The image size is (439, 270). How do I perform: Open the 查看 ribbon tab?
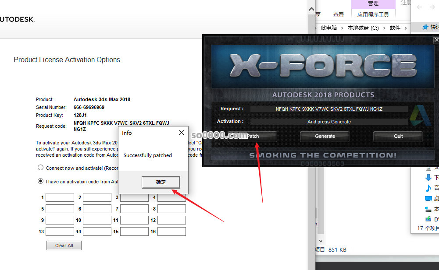pos(339,14)
